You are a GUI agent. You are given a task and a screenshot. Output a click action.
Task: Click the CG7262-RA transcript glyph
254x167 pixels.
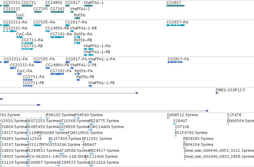[57, 37]
